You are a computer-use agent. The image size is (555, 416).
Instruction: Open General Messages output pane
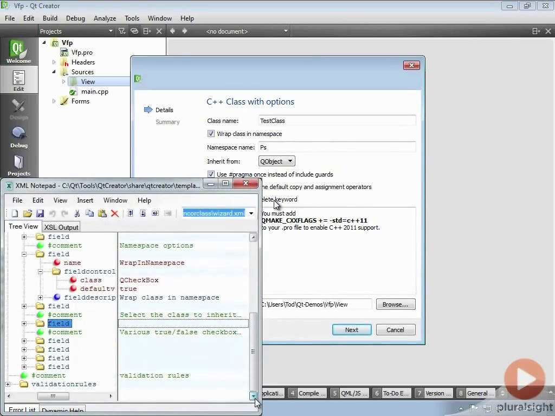pos(476,393)
